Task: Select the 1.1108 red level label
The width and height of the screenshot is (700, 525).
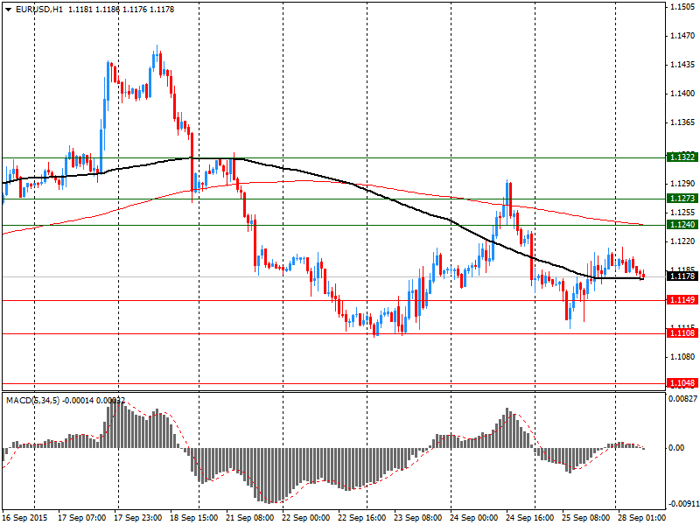Action: tap(682, 333)
